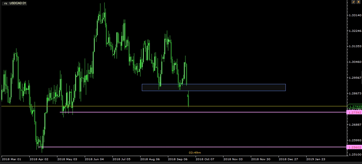Click the 2018 Oct 07 date label

[205, 159]
